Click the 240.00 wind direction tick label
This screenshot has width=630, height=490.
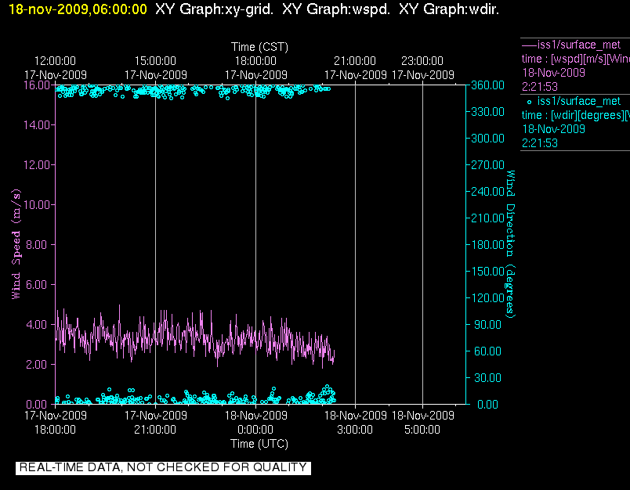pyautogui.click(x=487, y=192)
